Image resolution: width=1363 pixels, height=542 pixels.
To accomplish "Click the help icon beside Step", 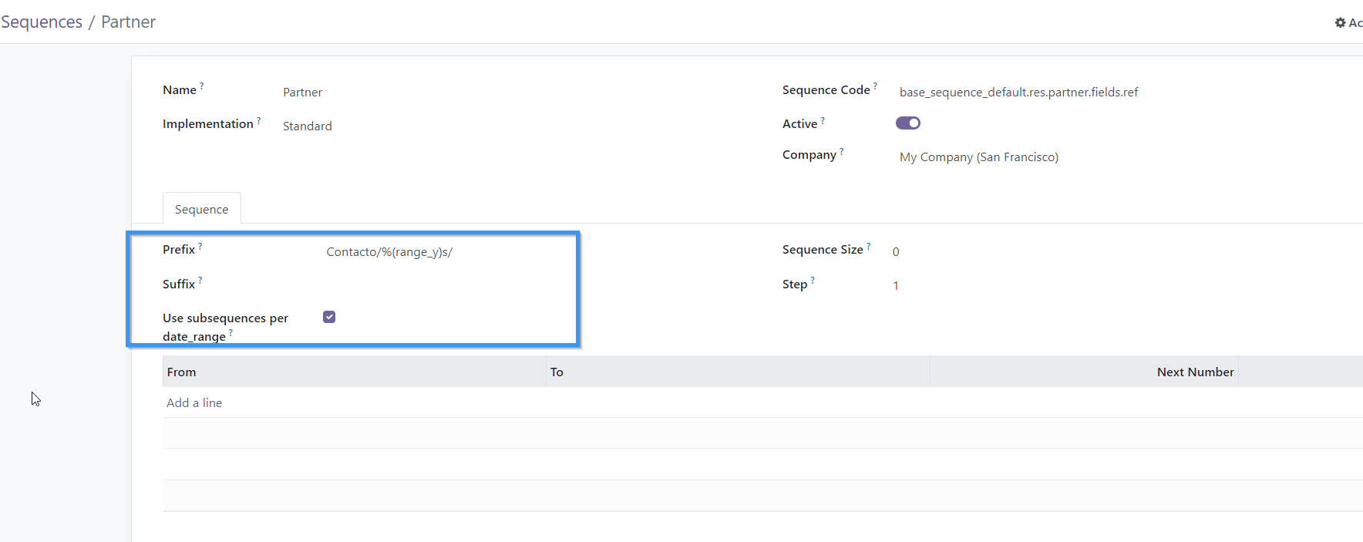I will point(813,280).
